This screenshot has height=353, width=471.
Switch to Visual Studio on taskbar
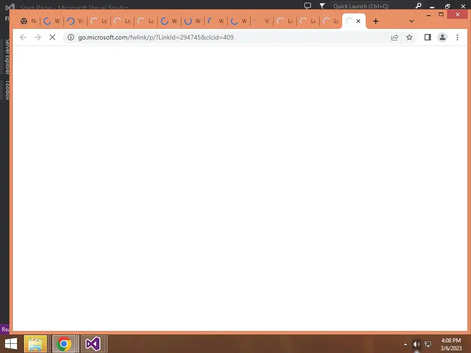(93, 344)
